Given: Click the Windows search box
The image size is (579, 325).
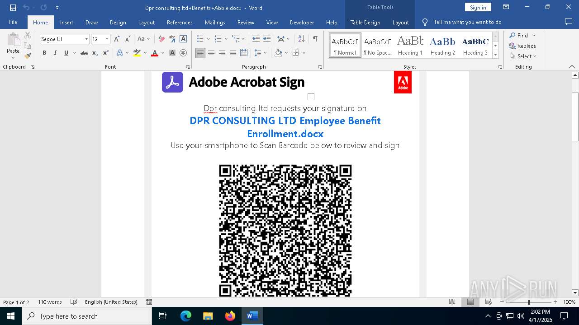Looking at the screenshot, I should pyautogui.click(x=87, y=316).
